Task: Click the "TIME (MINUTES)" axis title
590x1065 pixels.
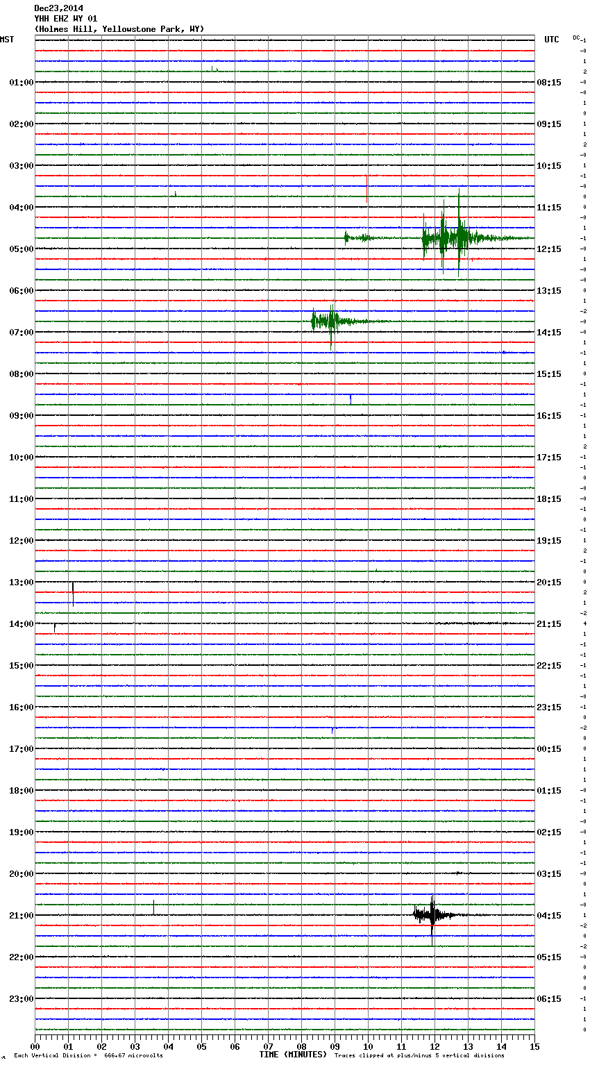Action: point(293,1055)
